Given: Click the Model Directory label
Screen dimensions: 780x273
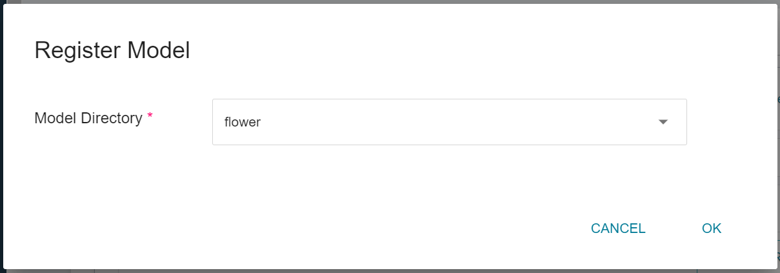Looking at the screenshot, I should [x=88, y=118].
